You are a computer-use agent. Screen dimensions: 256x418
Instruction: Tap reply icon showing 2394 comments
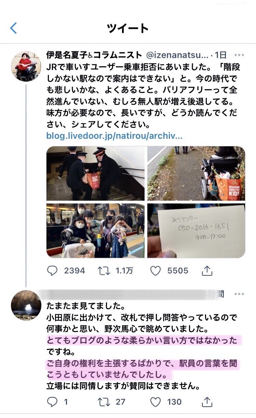point(52,271)
